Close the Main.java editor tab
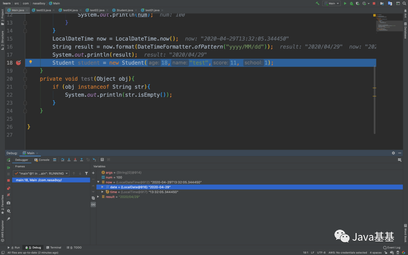 click(x=27, y=11)
